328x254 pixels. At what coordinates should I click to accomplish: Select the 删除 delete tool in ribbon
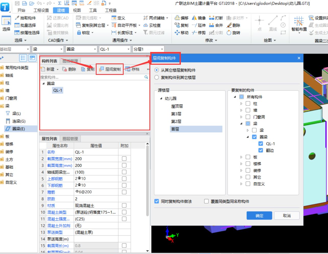(233, 25)
